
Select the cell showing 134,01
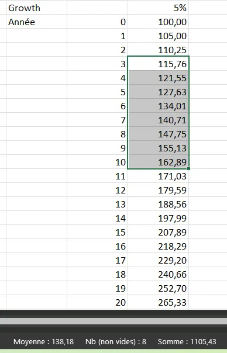pos(158,106)
